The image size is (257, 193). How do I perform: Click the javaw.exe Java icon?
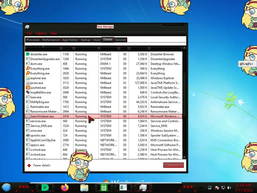pos(28,83)
